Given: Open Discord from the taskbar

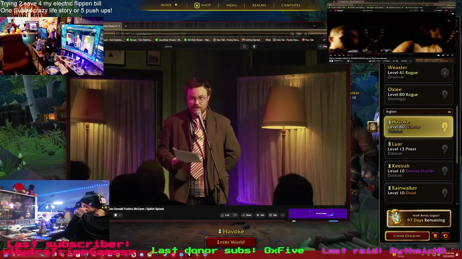Looking at the screenshot, I should tap(141, 255).
